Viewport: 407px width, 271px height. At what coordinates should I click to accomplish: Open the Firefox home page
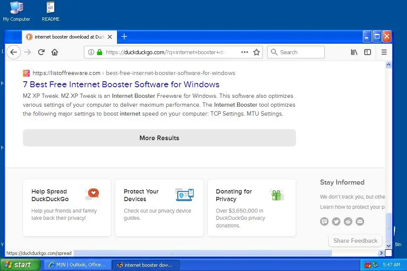(55, 52)
